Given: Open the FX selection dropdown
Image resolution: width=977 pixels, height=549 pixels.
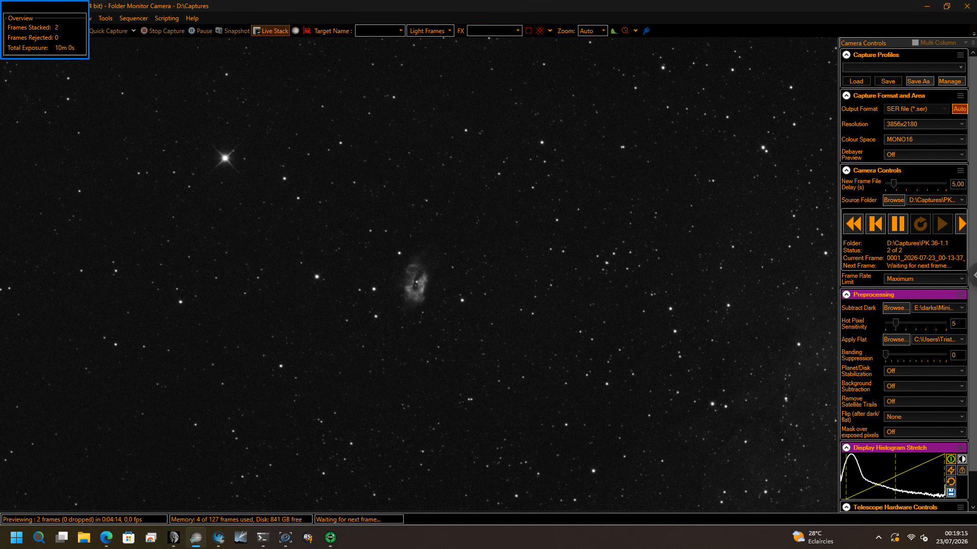Looking at the screenshot, I should click(x=494, y=31).
